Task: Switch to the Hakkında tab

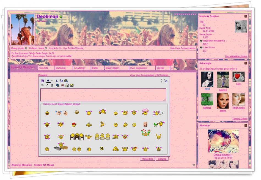Action: 43,68
